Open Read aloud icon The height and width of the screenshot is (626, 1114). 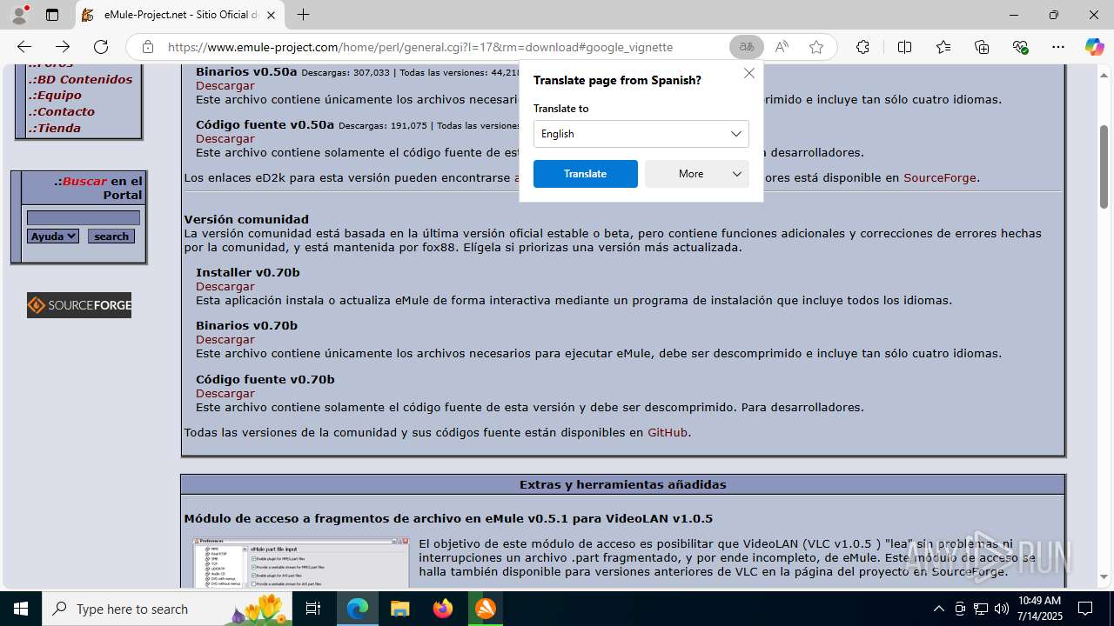tap(782, 47)
